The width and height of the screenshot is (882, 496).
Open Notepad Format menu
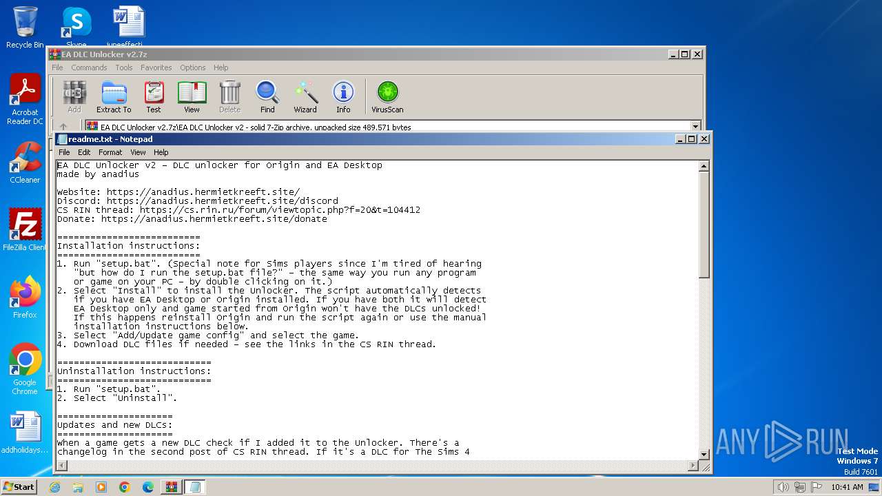point(110,152)
